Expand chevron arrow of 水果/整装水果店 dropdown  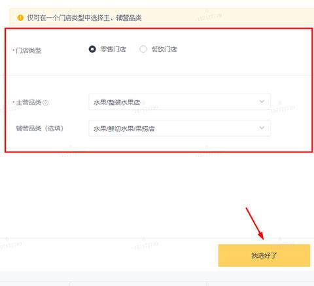262,101
